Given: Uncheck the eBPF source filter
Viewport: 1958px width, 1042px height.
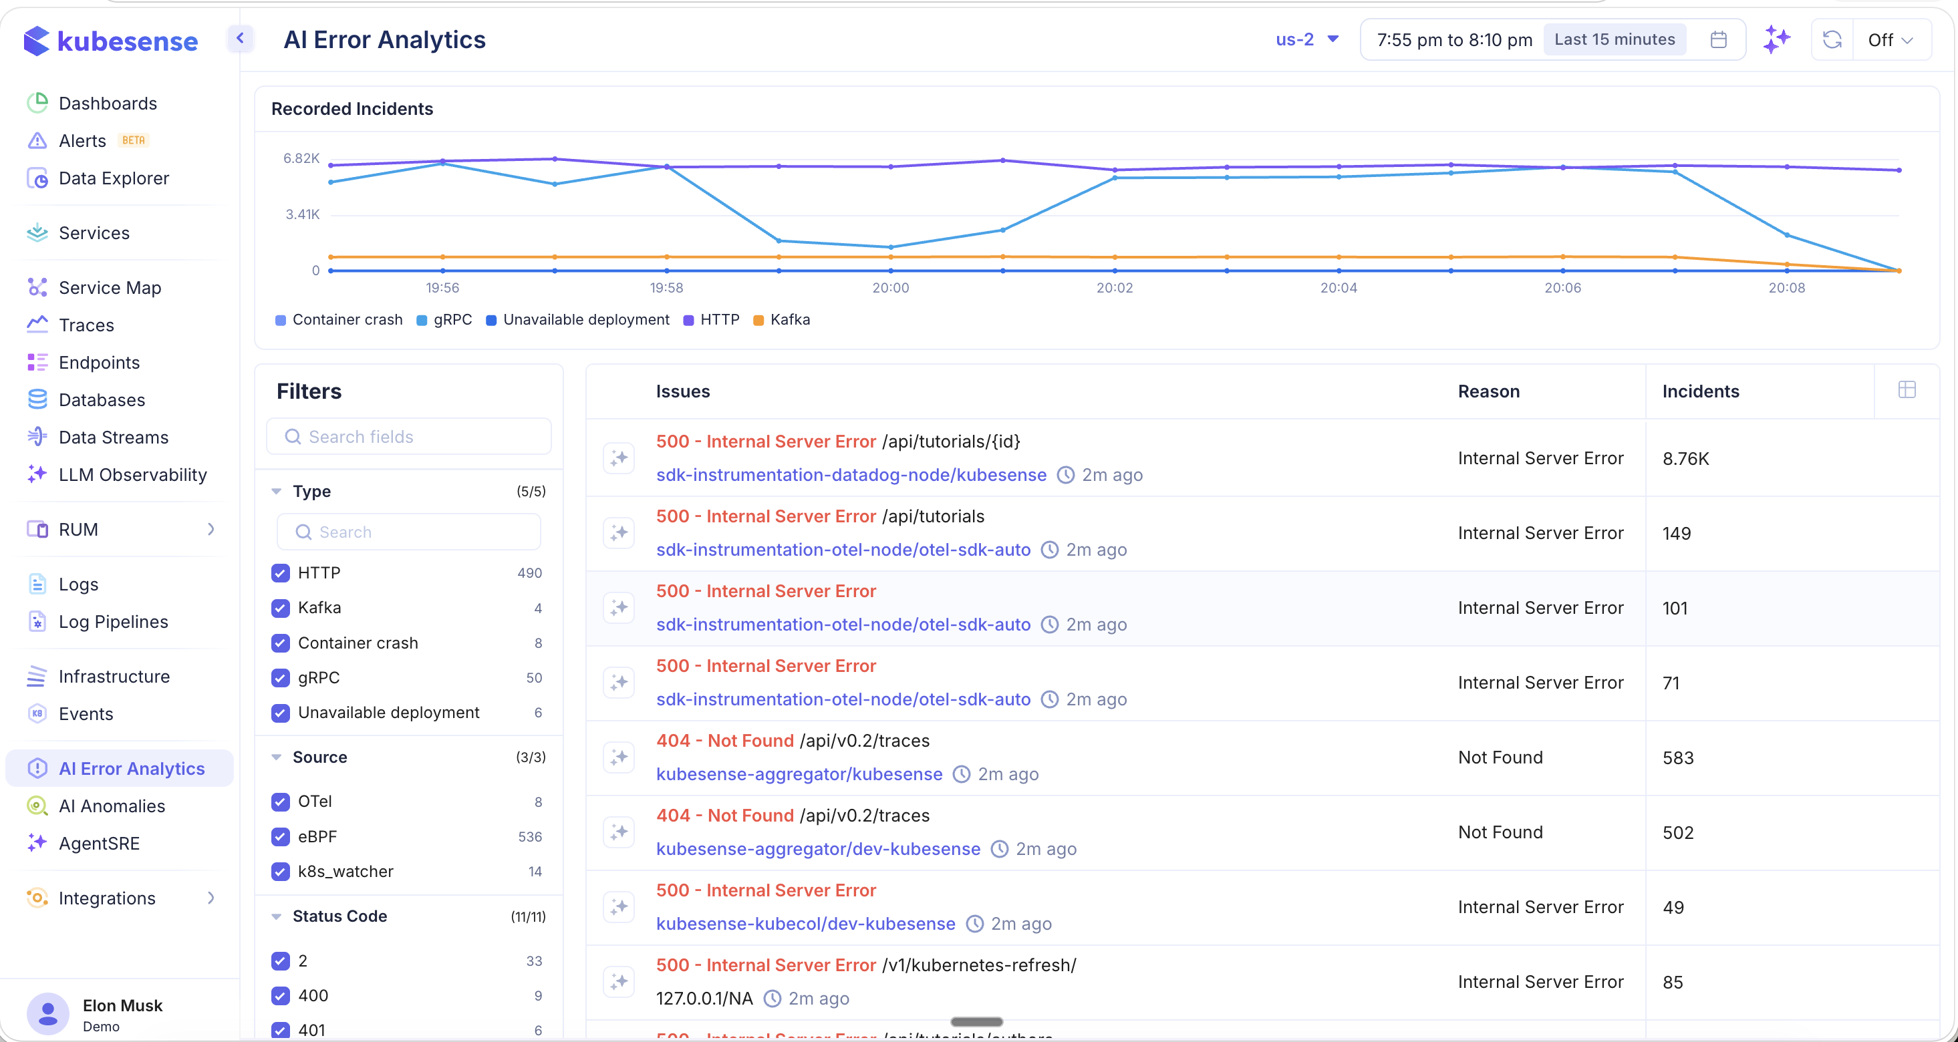Looking at the screenshot, I should point(281,836).
